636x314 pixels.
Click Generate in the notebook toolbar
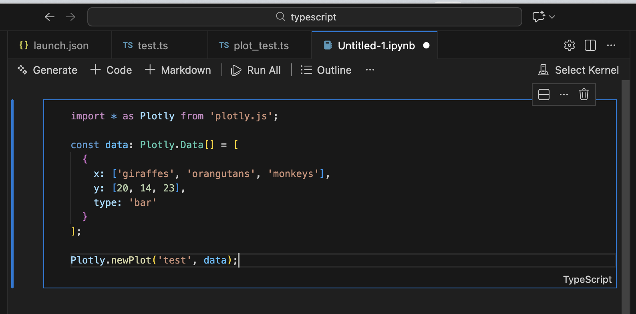[x=48, y=70]
